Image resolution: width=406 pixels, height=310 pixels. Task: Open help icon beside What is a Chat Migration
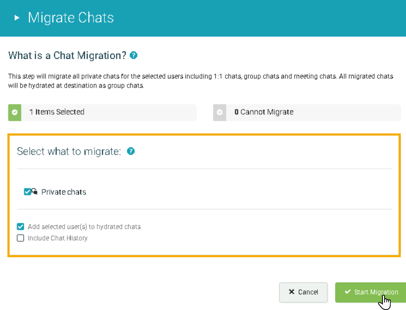coord(133,55)
